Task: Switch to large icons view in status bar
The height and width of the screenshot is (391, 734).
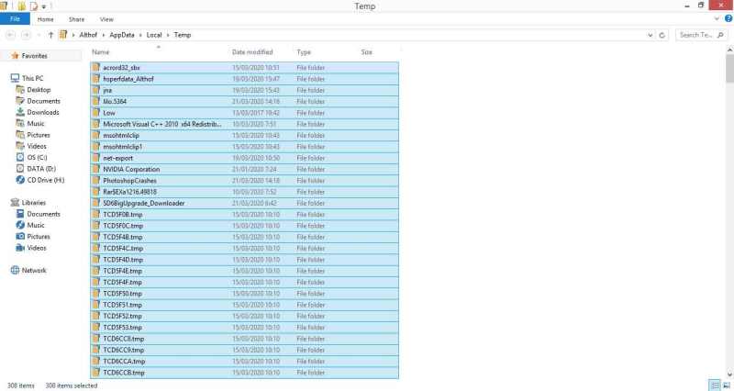Action: tap(727, 385)
